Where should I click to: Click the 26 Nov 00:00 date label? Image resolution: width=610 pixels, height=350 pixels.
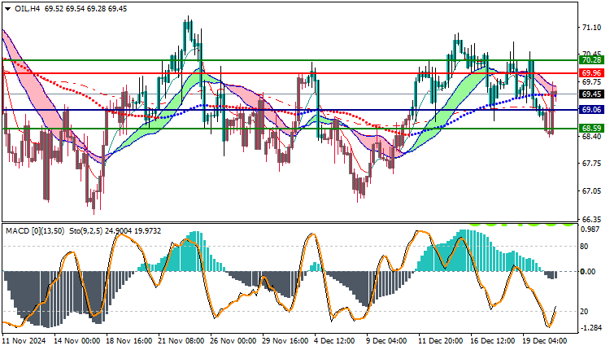[x=233, y=341]
